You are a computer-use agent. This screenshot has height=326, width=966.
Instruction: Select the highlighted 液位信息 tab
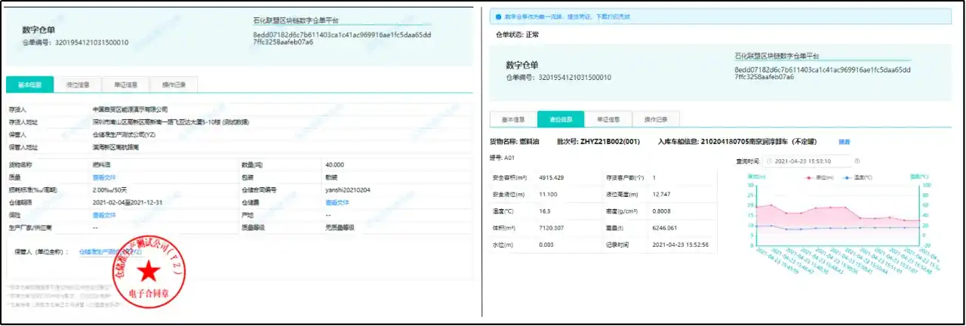click(561, 119)
